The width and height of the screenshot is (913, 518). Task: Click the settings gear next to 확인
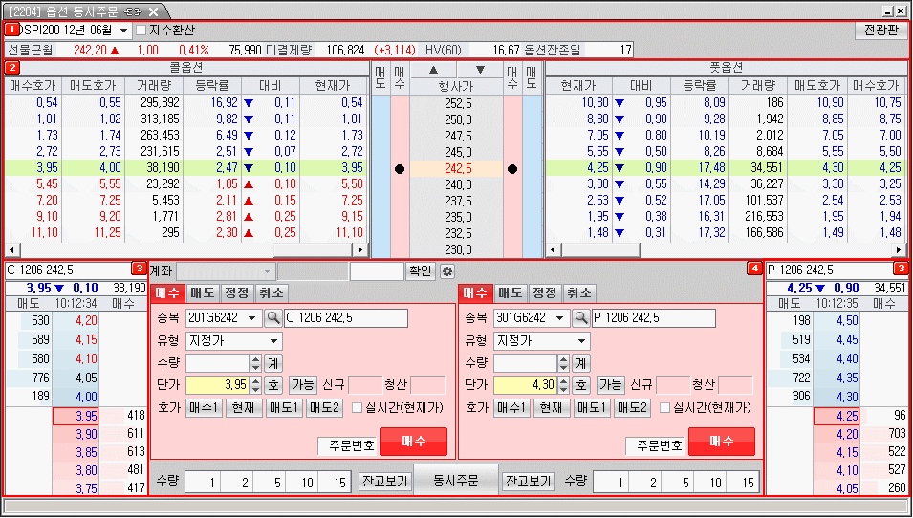click(x=447, y=271)
